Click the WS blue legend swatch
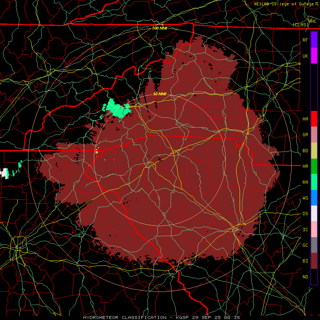This screenshot has height=320, width=320. tap(314, 198)
